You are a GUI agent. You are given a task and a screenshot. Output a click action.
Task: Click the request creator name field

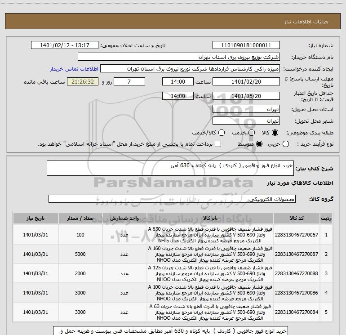coord(190,68)
